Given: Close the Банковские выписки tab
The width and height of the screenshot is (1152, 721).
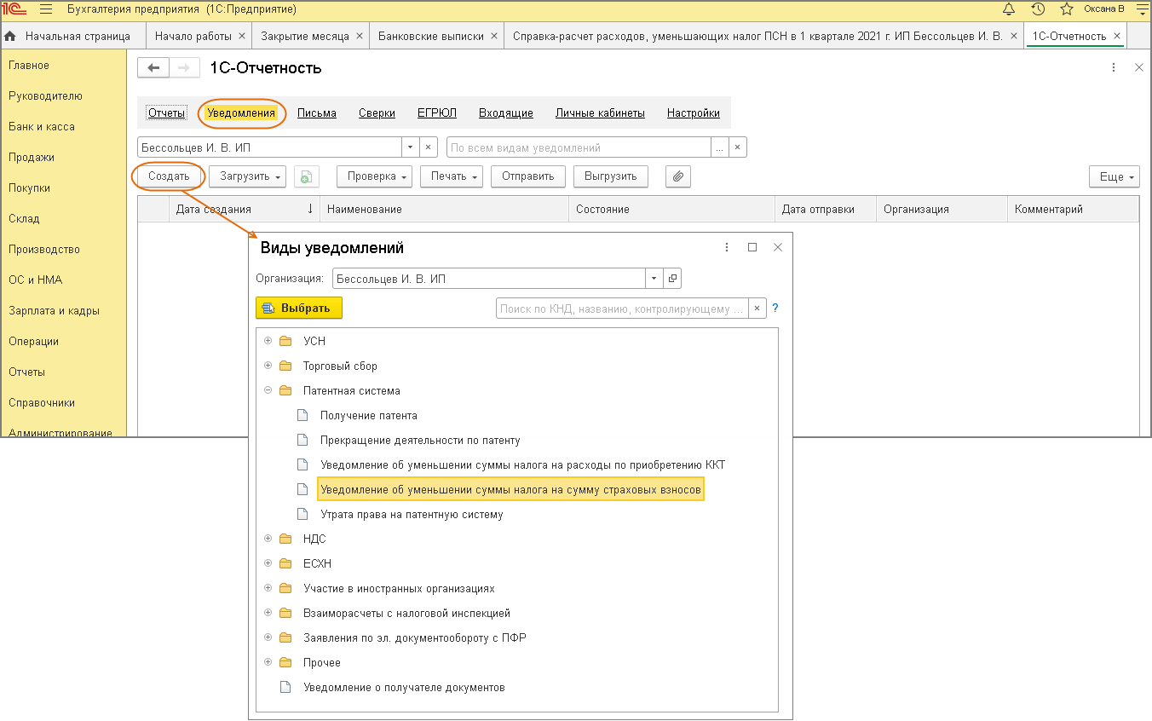Looking at the screenshot, I should [x=494, y=37].
